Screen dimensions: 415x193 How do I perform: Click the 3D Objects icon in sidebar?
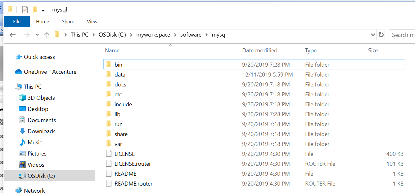point(22,98)
